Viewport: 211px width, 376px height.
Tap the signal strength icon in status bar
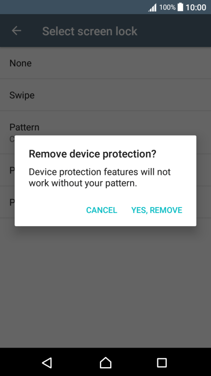click(153, 7)
